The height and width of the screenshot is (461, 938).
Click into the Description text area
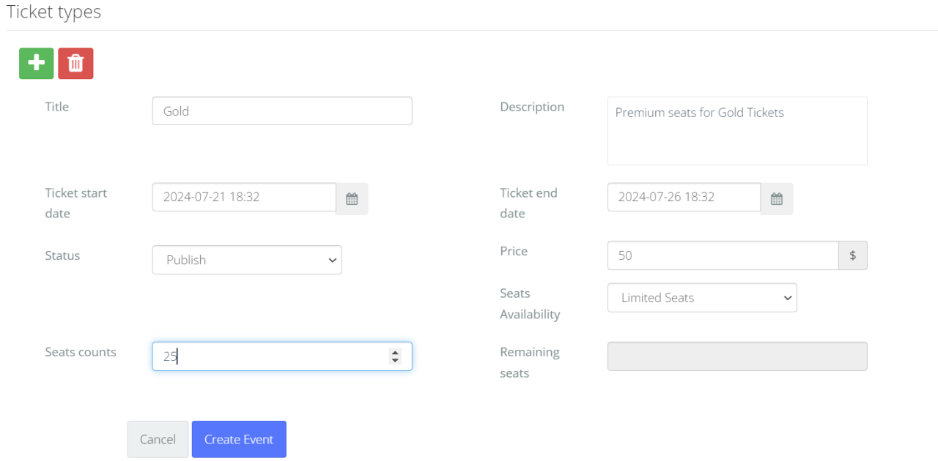736,131
